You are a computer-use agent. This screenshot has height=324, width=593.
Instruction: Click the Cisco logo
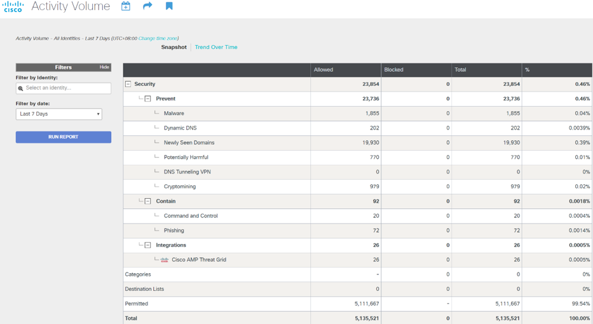click(13, 7)
